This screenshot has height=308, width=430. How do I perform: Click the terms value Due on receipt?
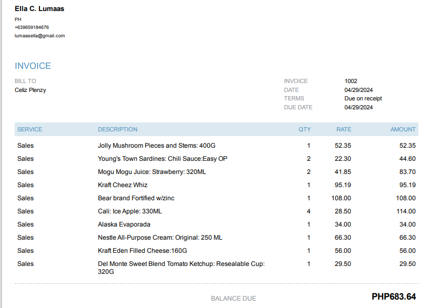click(x=363, y=98)
